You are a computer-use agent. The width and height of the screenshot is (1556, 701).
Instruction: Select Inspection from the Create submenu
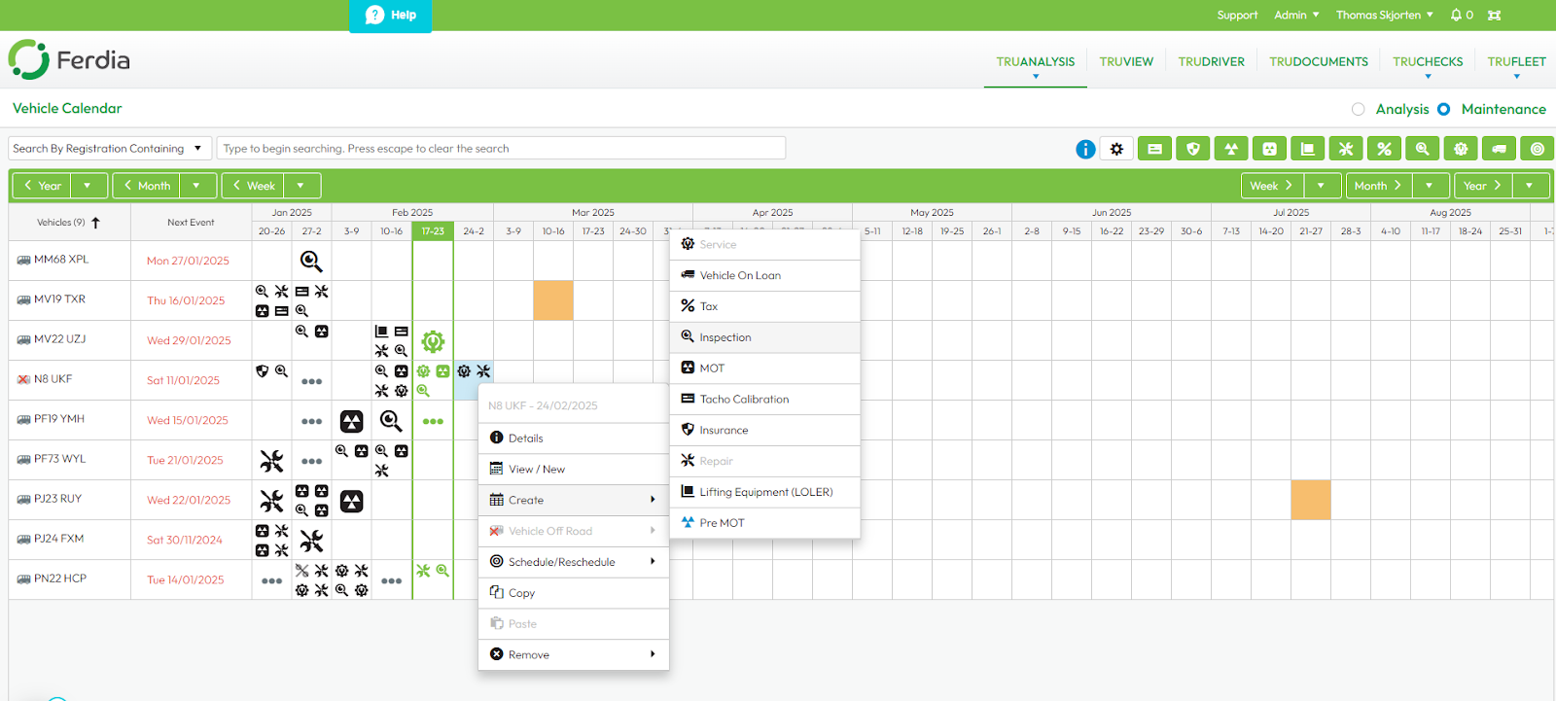(x=765, y=337)
